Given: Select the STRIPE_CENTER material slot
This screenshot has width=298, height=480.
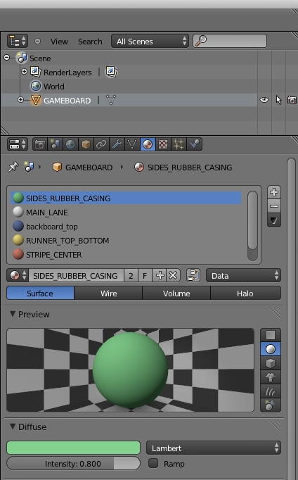Looking at the screenshot, I should point(126,254).
